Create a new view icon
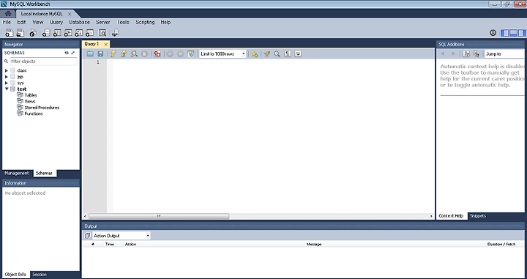Image resolution: width=527 pixels, height=279 pixels. (x=68, y=33)
